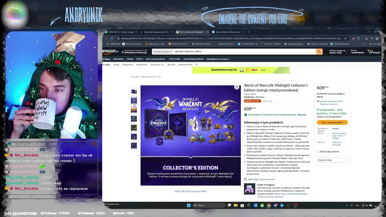
Task: Click the Chrome address bar URL
Action: [x=231, y=38]
